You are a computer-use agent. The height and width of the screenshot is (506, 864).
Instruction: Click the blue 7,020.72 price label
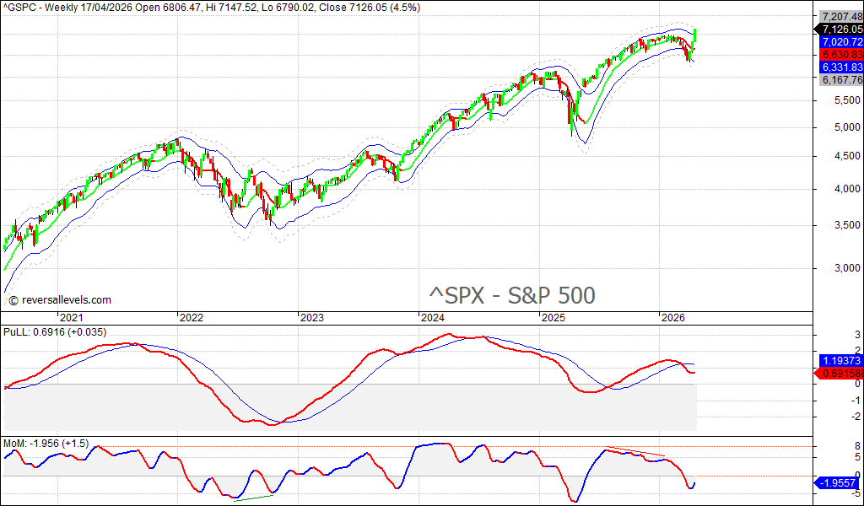840,41
